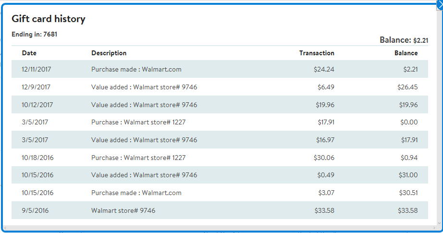Click the $16.97 transaction amount

pyautogui.click(x=325, y=140)
